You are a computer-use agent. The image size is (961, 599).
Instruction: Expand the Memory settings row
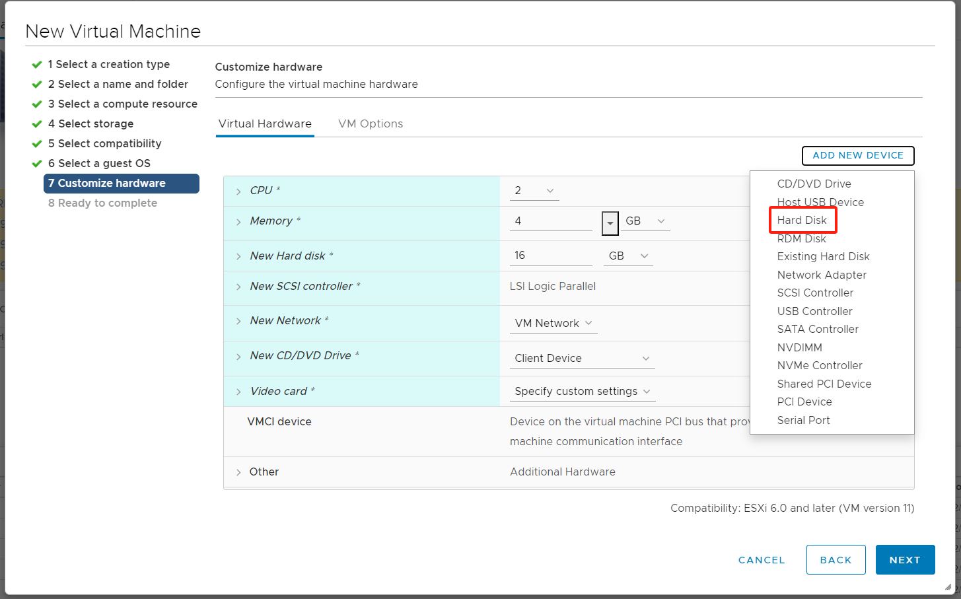238,222
